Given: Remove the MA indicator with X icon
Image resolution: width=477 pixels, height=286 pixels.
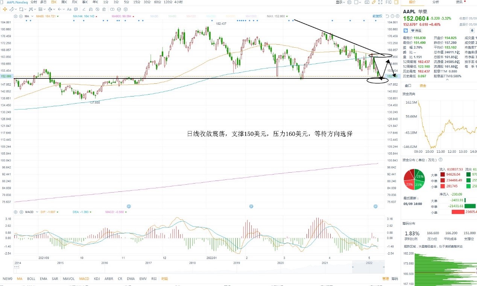Looking at the screenshot, I should tap(21, 16).
